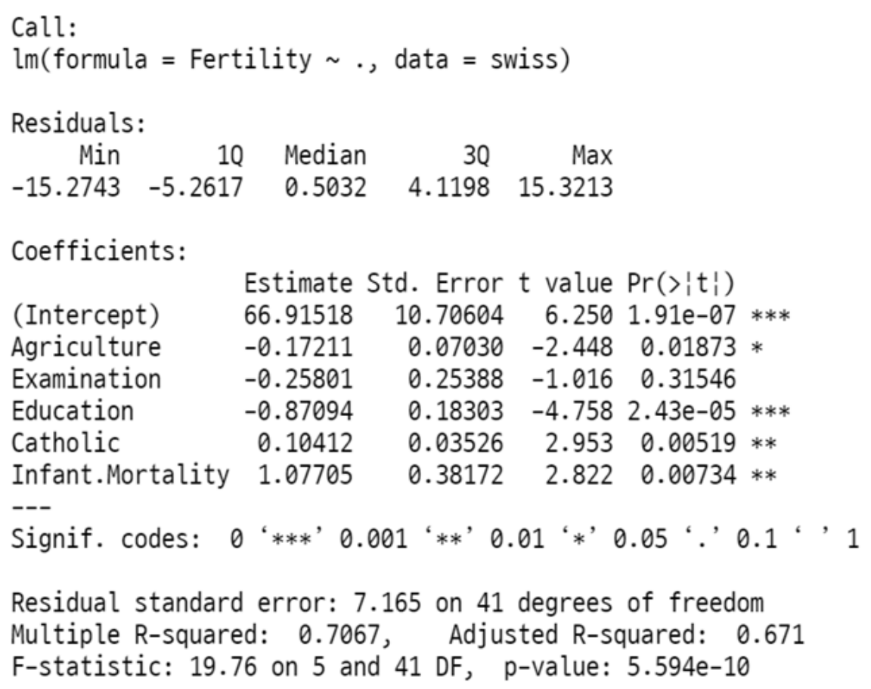Select the Residuals heading text
Viewport: 871px width, 689px height.
[79, 123]
